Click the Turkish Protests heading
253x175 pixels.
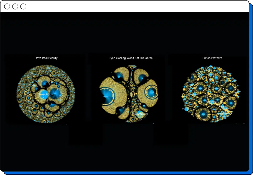coord(212,58)
